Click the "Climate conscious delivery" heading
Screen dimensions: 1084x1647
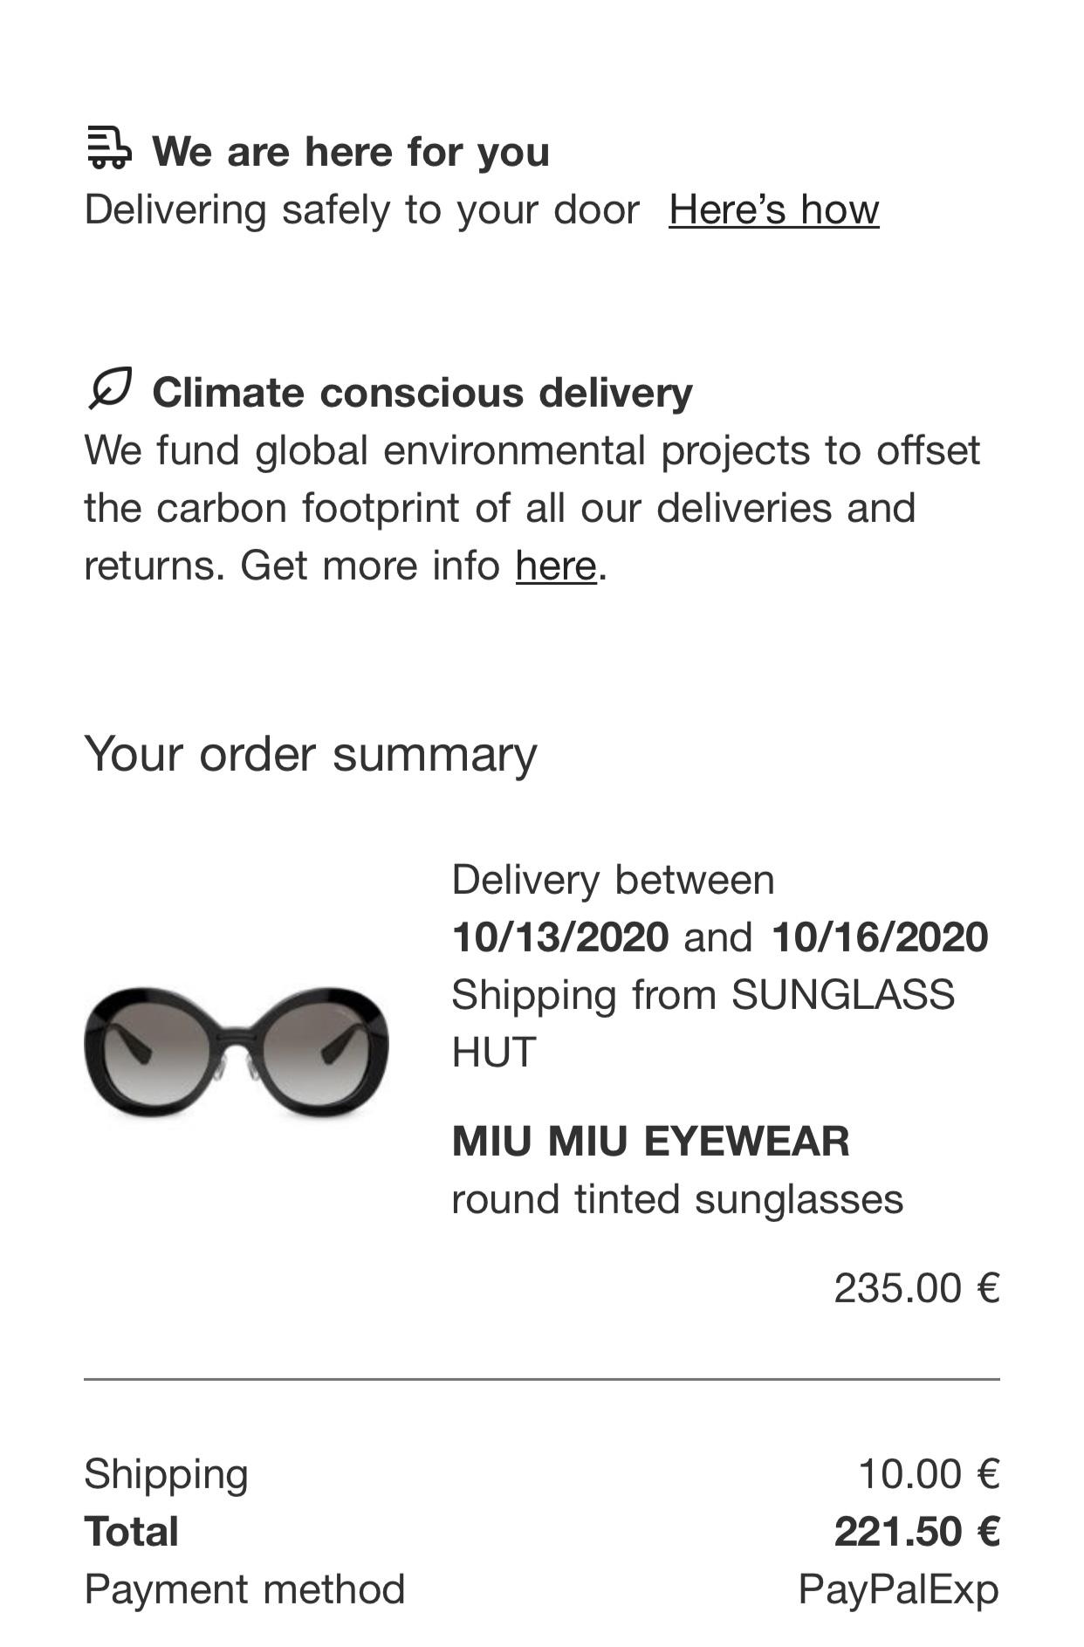click(422, 393)
